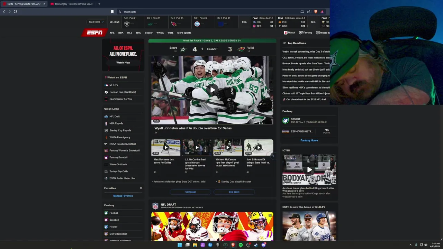Open Fantasy Football in the sidebar
Viewport: 443px width, 249px height.
[x=114, y=213]
